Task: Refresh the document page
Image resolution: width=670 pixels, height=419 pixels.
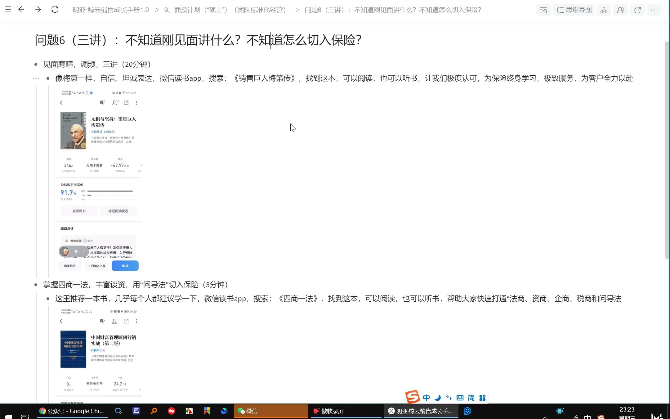Action: 55,10
